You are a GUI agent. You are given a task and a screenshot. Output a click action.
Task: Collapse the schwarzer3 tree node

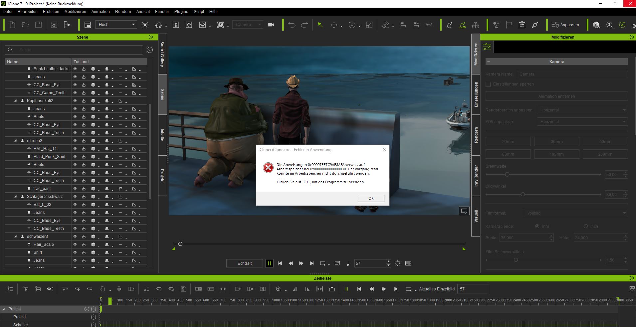15,236
